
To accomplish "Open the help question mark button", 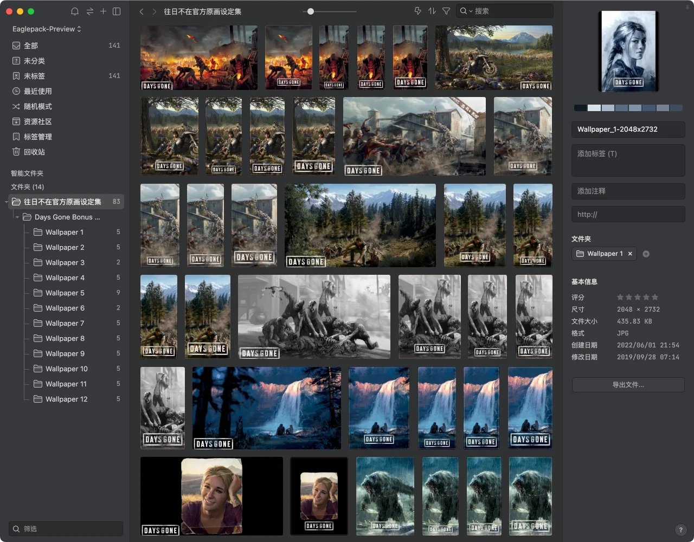I will [x=681, y=530].
